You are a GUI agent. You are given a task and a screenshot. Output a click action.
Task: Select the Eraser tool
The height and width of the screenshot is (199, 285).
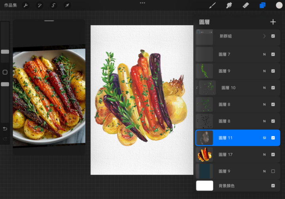coord(246,5)
